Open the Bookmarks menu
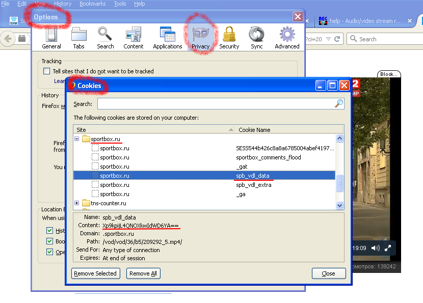Viewport: 423px width, 303px height. (x=93, y=4)
